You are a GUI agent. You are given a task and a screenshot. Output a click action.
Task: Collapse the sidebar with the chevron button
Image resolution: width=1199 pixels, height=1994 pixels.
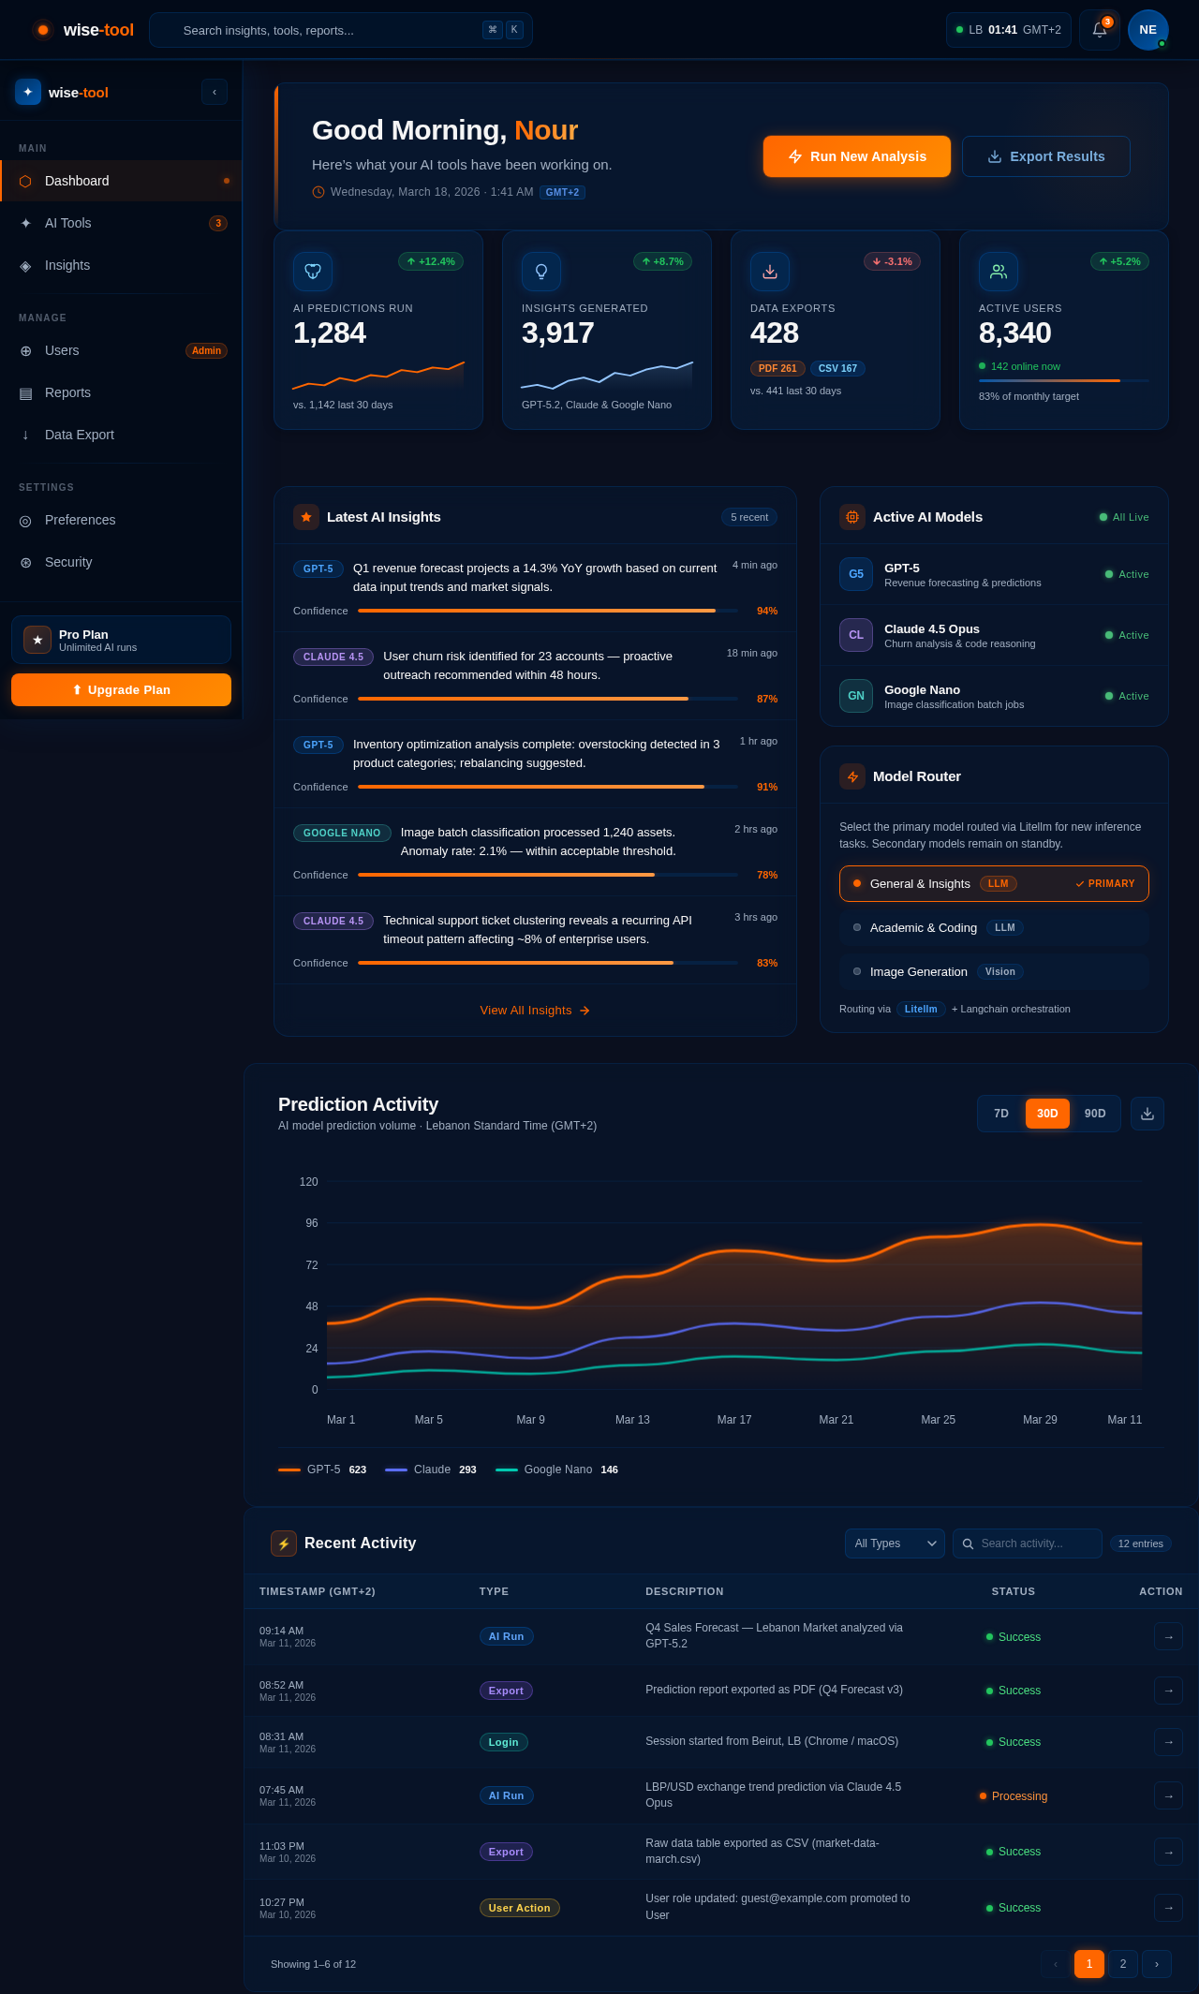point(215,92)
